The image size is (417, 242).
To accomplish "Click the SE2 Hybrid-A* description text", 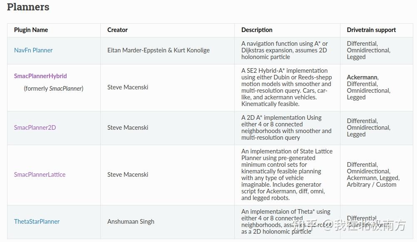I will [x=287, y=87].
